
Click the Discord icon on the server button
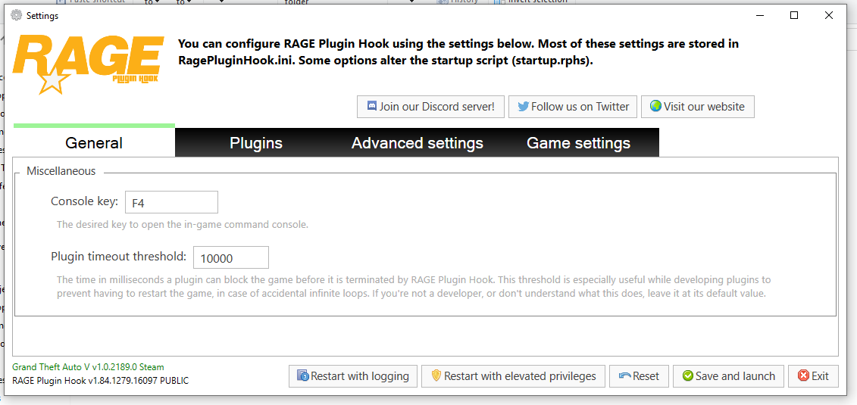coord(372,107)
